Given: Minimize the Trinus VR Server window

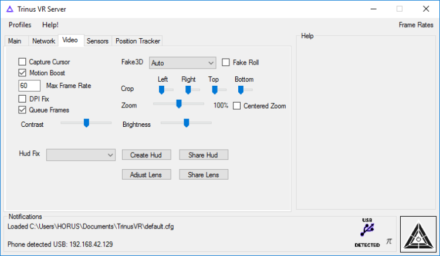Looking at the screenshot, I should [374, 9].
